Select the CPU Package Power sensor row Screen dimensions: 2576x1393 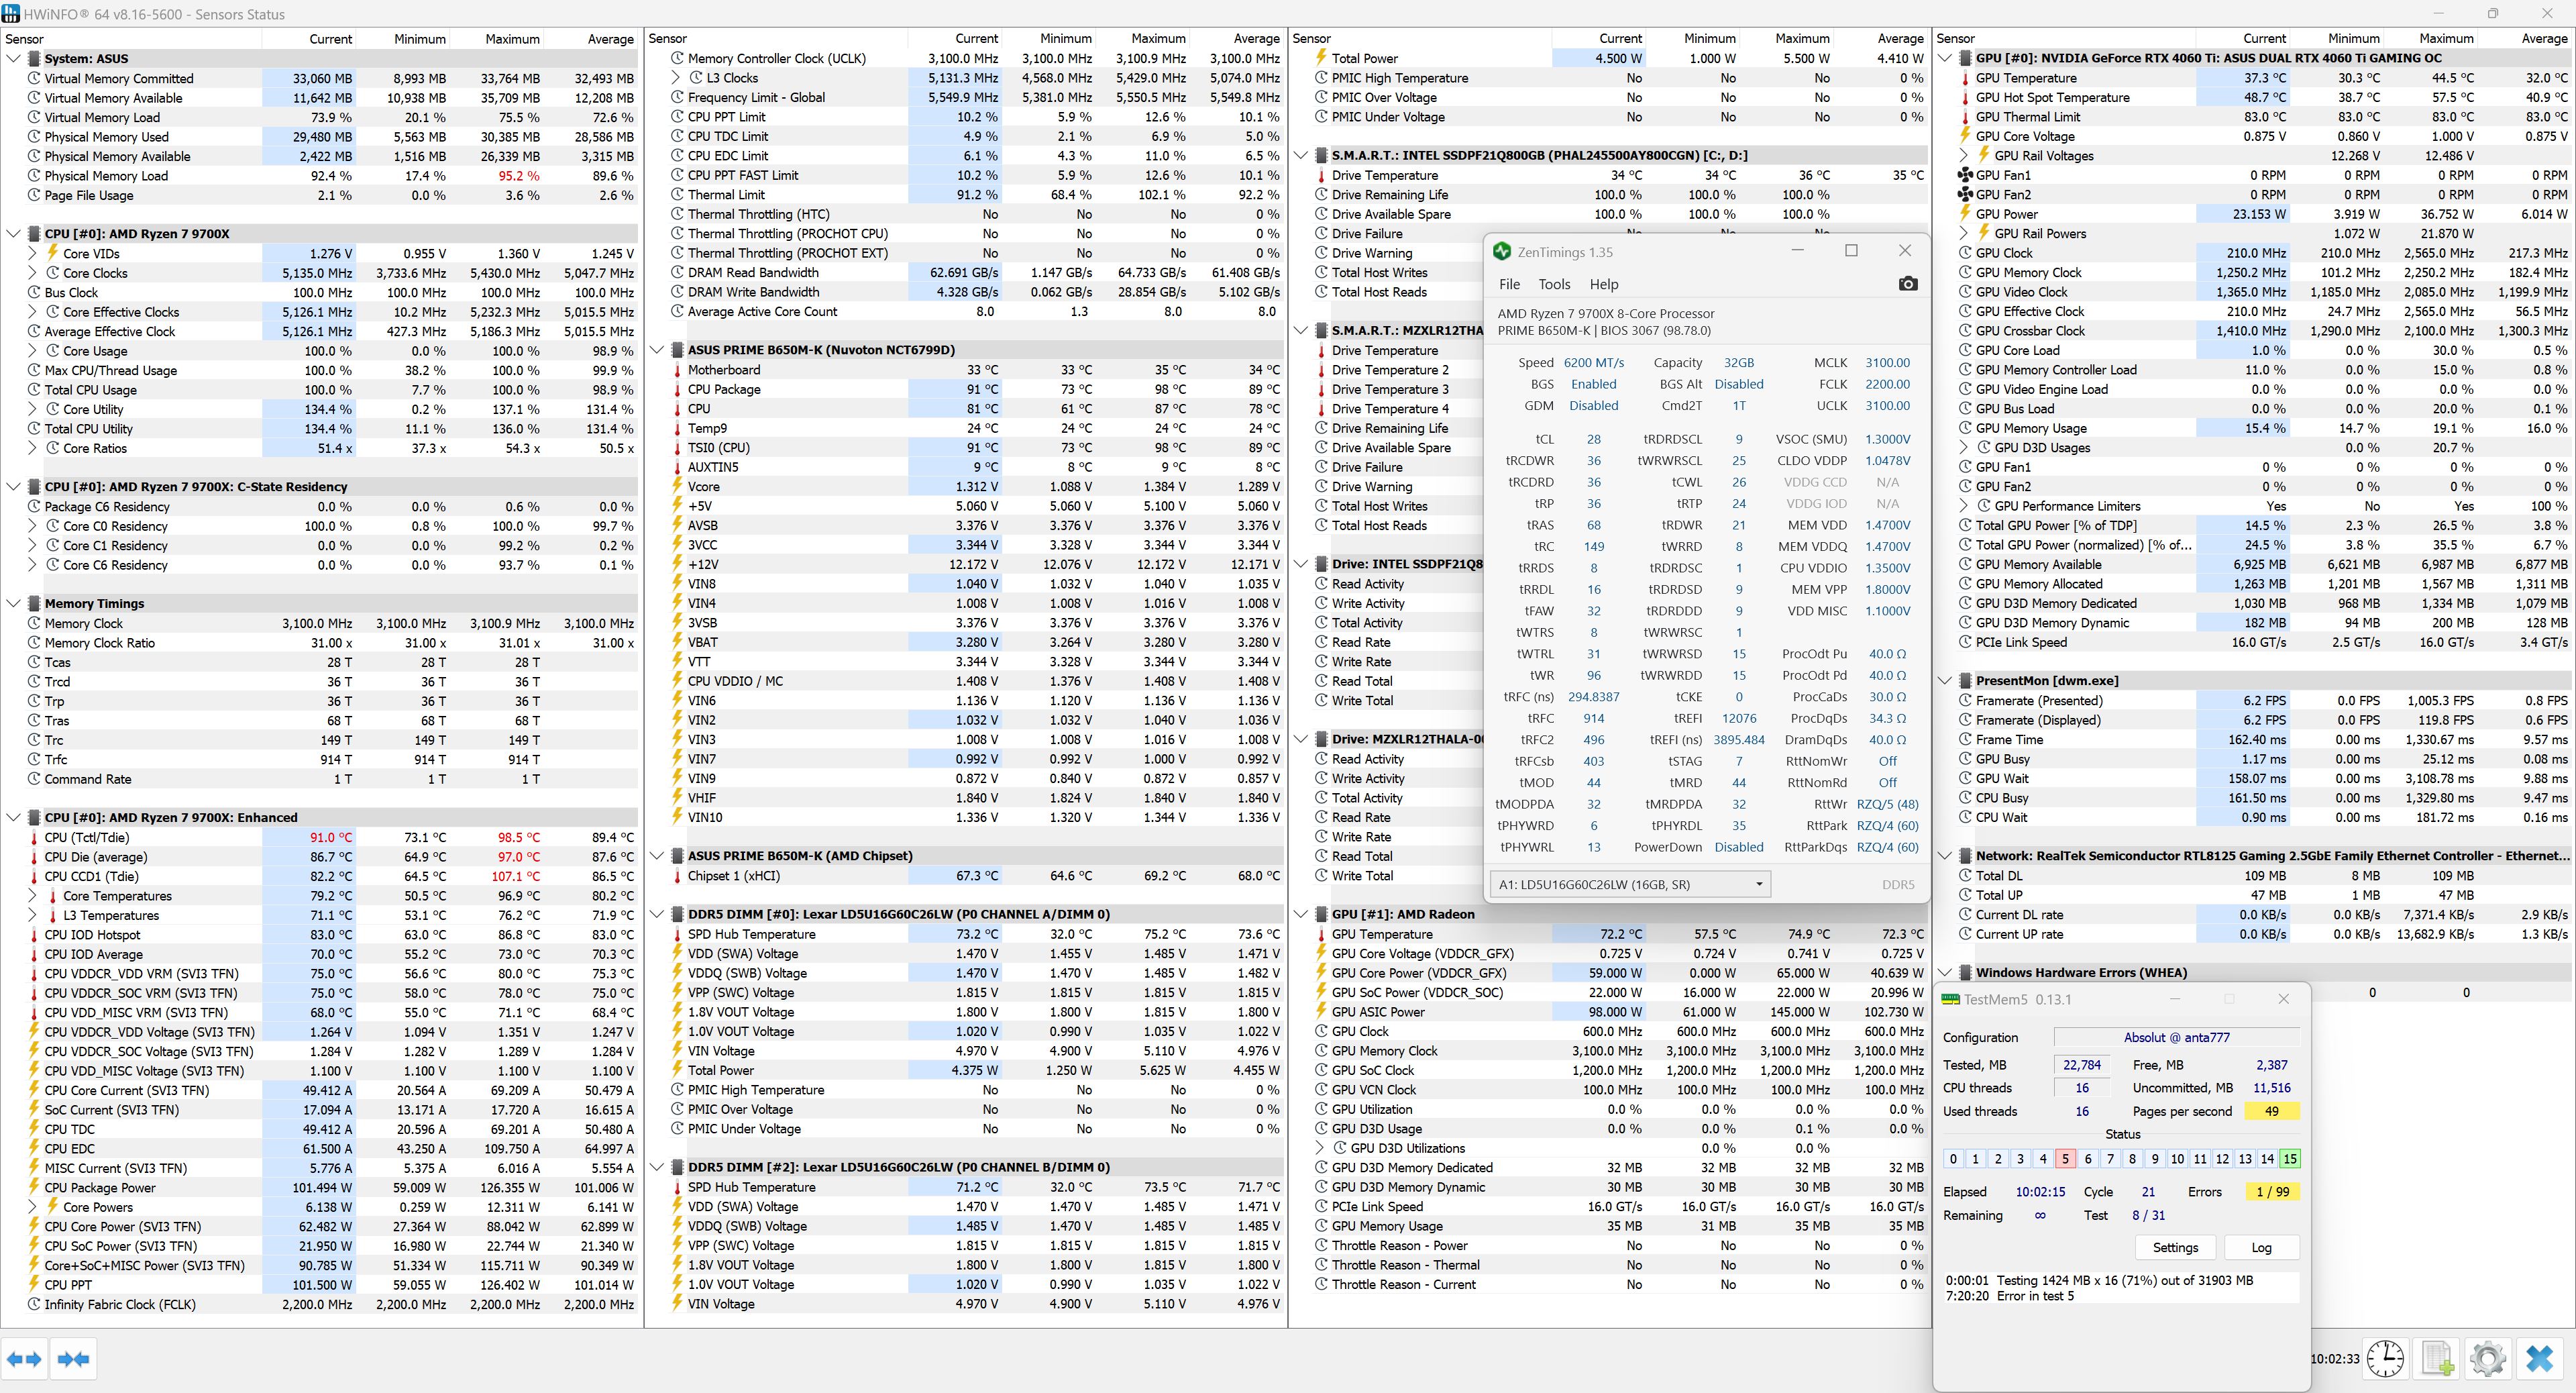pyautogui.click(x=100, y=1188)
